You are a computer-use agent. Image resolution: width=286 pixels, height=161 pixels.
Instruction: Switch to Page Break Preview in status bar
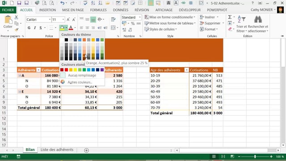click(x=232, y=157)
